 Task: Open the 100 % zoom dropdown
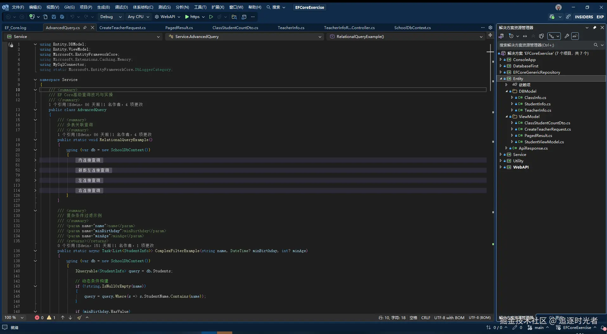(x=14, y=318)
